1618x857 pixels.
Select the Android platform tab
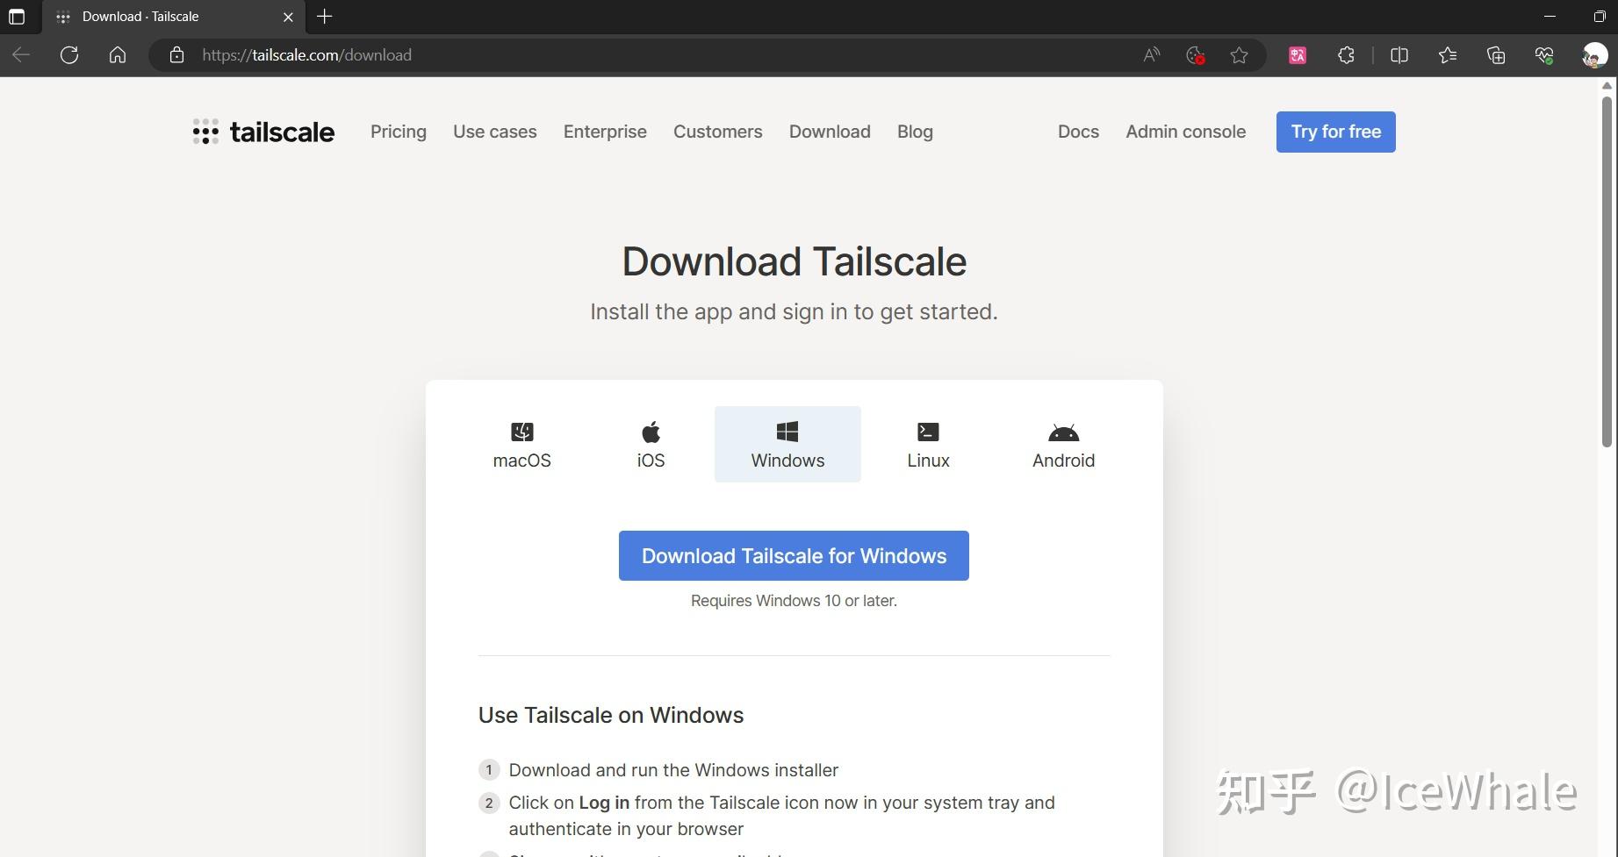point(1063,445)
